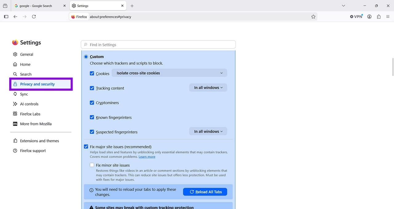Open General settings category
This screenshot has height=209, width=394.
click(x=41, y=54)
